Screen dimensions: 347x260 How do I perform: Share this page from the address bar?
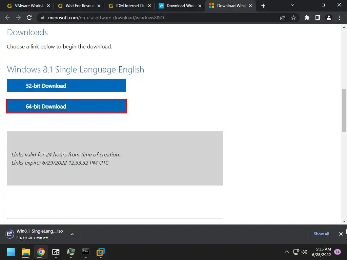coord(283,18)
